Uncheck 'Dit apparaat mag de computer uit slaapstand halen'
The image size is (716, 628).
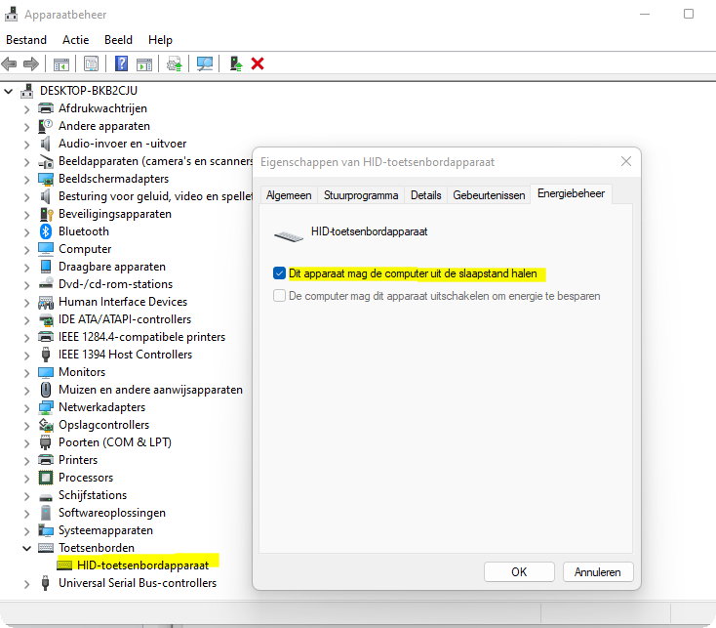click(x=280, y=273)
